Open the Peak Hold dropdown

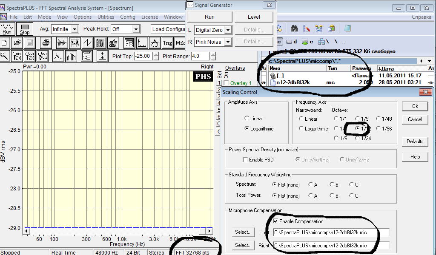(x=136, y=29)
